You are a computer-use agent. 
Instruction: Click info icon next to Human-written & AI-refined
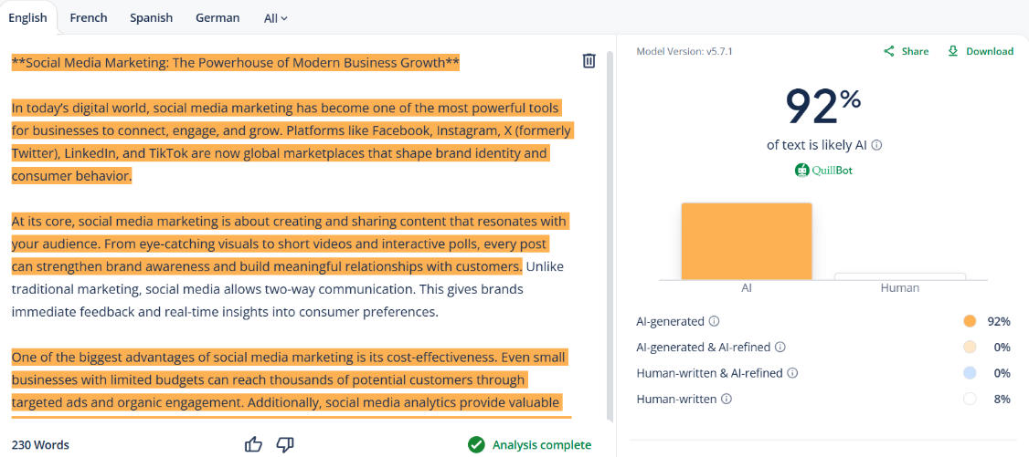(x=792, y=373)
